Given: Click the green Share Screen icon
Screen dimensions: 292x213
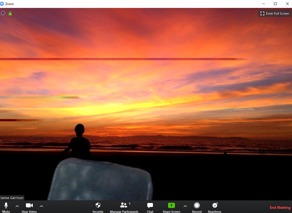Looking at the screenshot, I should click(171, 205).
